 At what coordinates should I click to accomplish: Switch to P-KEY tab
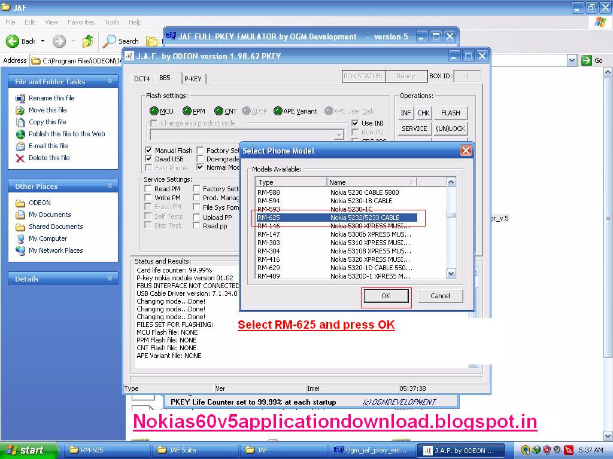193,78
